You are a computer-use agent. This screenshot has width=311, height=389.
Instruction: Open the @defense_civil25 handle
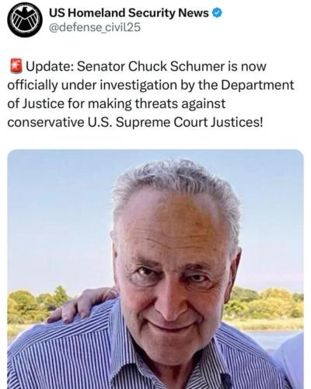click(95, 27)
